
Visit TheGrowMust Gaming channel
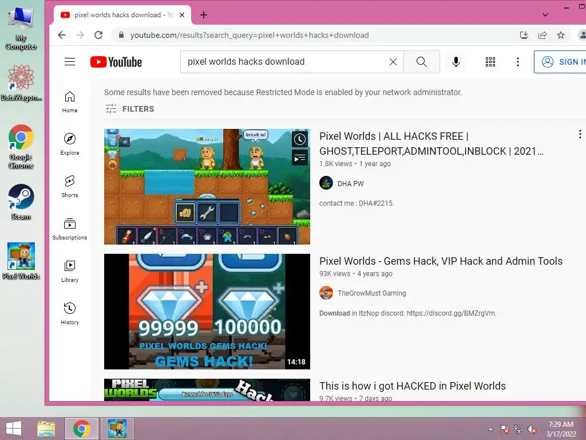(x=372, y=293)
